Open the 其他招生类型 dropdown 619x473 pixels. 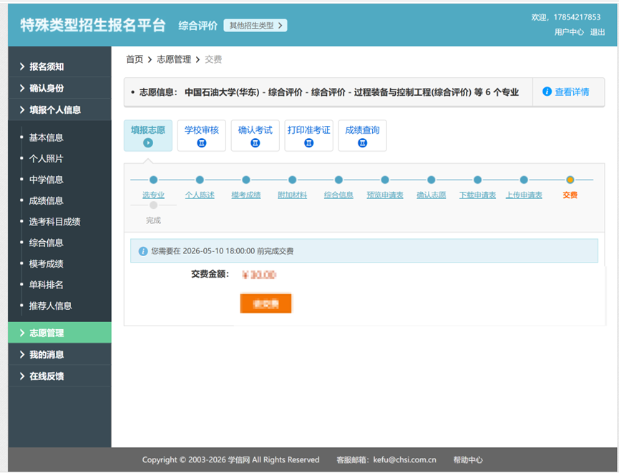pos(255,26)
